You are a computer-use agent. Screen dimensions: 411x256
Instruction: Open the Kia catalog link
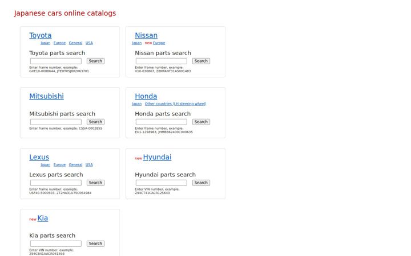(x=43, y=218)
